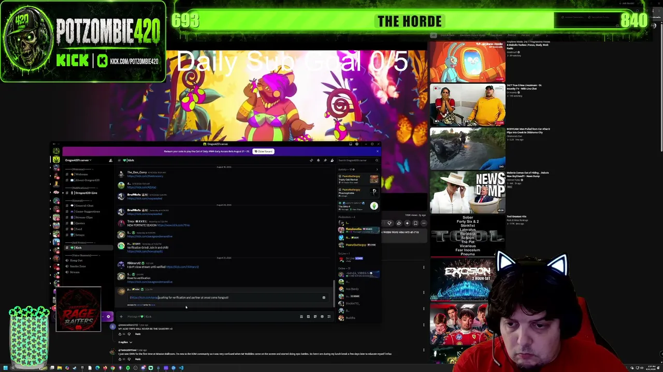
Task: Open the apps launcher icon in message bar
Action: [x=329, y=316]
